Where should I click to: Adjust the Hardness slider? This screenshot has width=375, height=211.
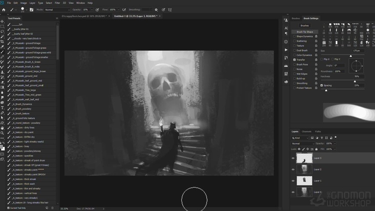pyautogui.click(x=355, y=81)
